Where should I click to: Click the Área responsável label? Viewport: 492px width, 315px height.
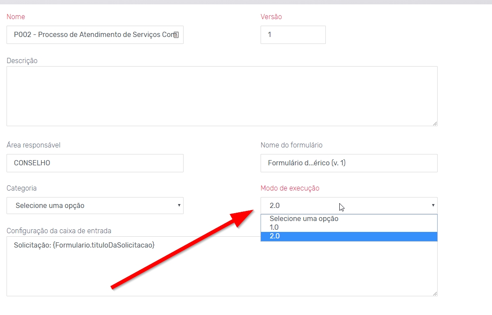click(33, 145)
